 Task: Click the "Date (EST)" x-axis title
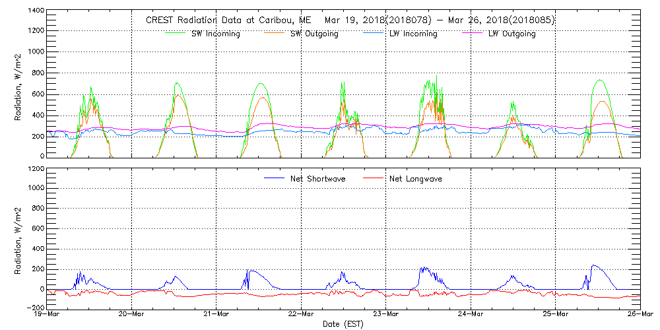click(343, 324)
